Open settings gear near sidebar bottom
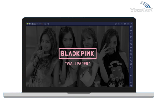 pos(131,76)
